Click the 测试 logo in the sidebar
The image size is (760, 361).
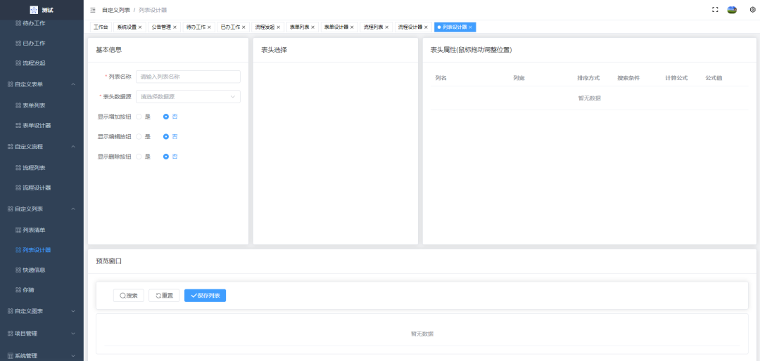click(x=42, y=10)
